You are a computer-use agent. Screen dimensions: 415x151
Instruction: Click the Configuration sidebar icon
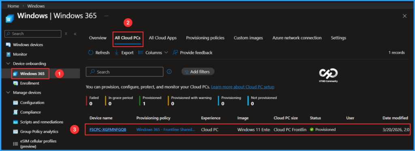[x=15, y=102]
